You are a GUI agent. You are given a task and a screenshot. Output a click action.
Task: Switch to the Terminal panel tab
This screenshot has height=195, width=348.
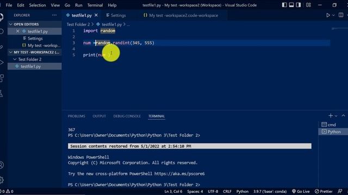pos(157,116)
